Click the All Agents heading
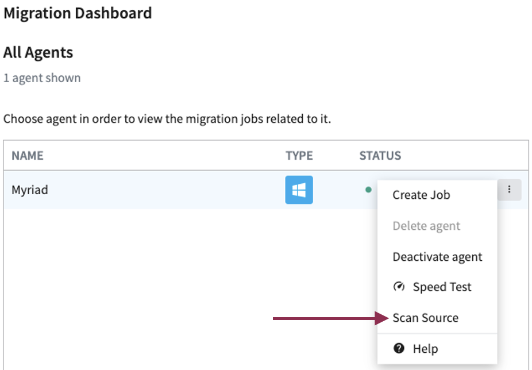The width and height of the screenshot is (532, 370). click(38, 52)
